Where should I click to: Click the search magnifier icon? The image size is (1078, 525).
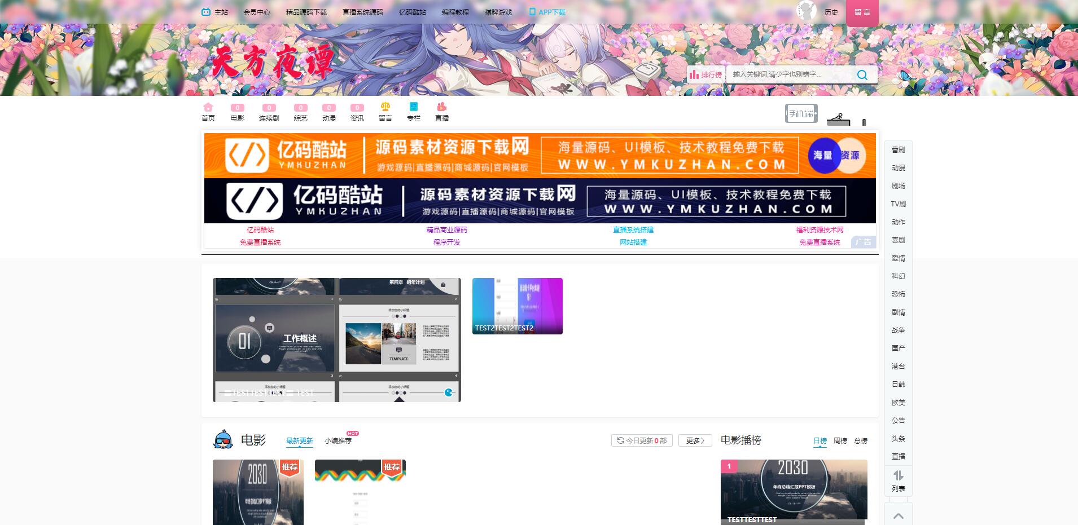[x=862, y=74]
